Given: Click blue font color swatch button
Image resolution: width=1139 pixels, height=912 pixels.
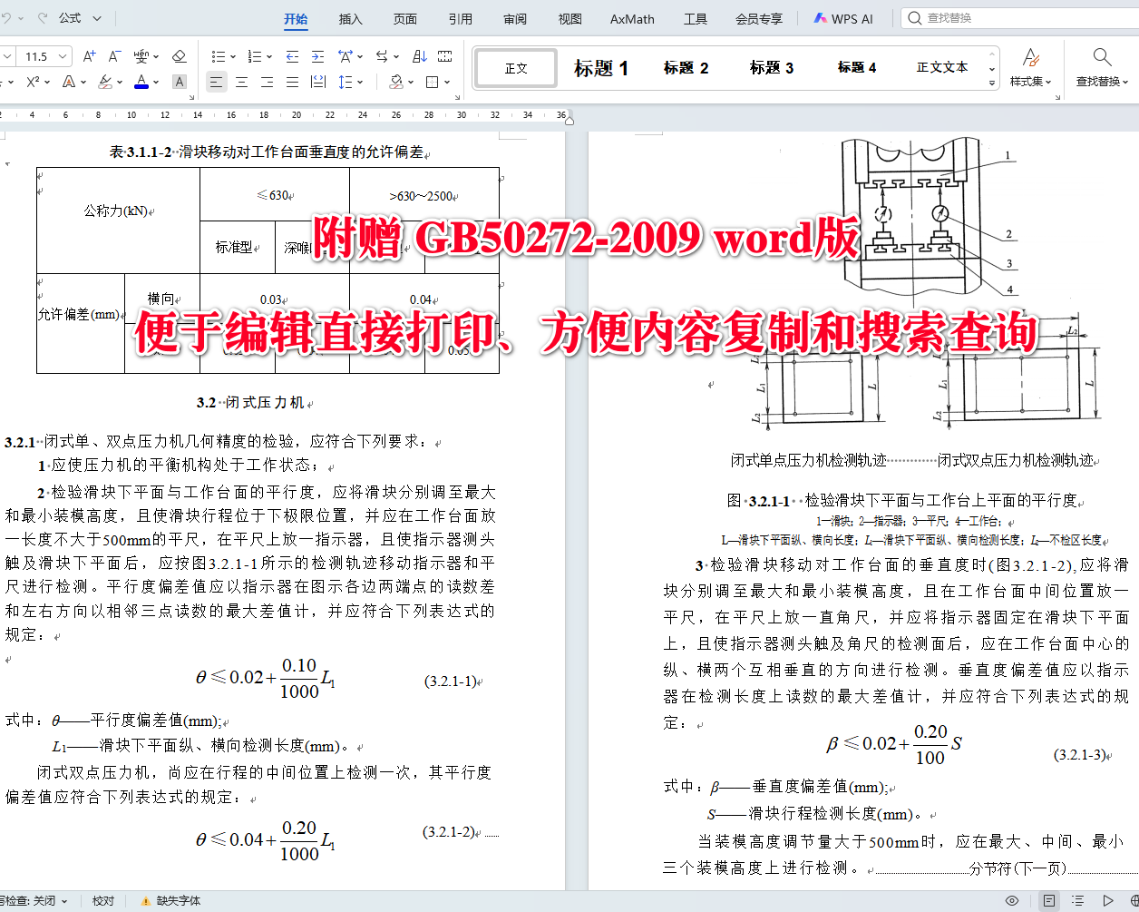Looking at the screenshot, I should [x=141, y=82].
